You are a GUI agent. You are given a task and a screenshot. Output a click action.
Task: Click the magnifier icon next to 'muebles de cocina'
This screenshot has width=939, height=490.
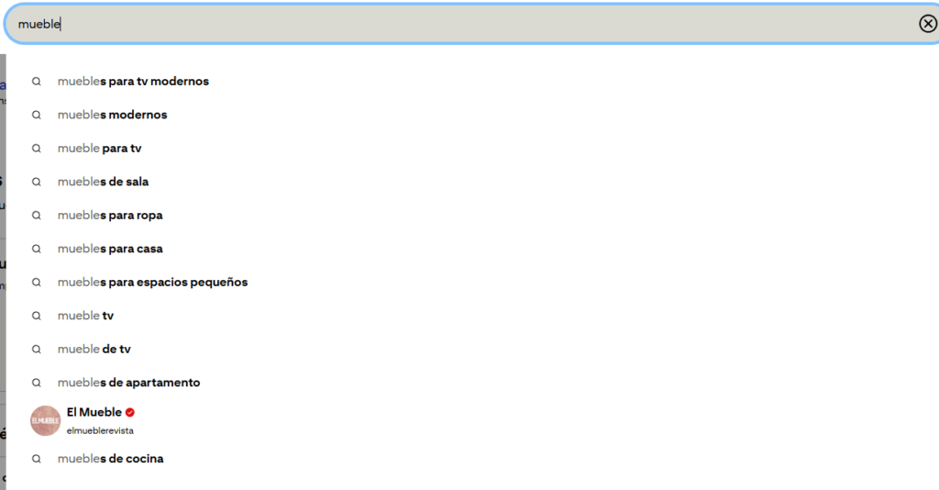point(37,459)
